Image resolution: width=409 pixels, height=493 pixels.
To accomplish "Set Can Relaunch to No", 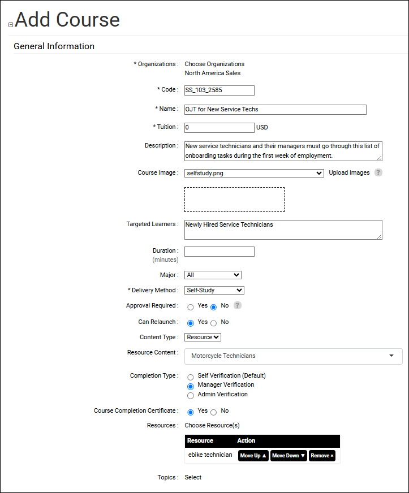I will point(214,323).
